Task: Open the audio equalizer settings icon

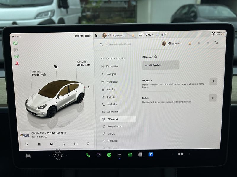Action: click(76, 144)
